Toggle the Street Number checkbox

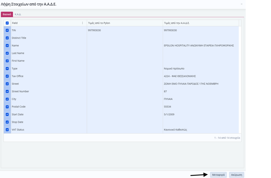click(7, 91)
